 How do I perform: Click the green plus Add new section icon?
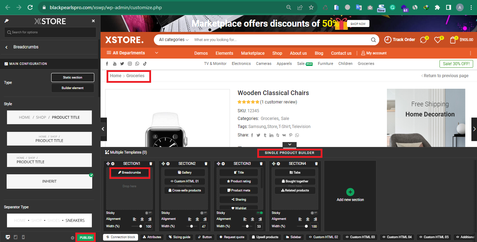(350, 192)
